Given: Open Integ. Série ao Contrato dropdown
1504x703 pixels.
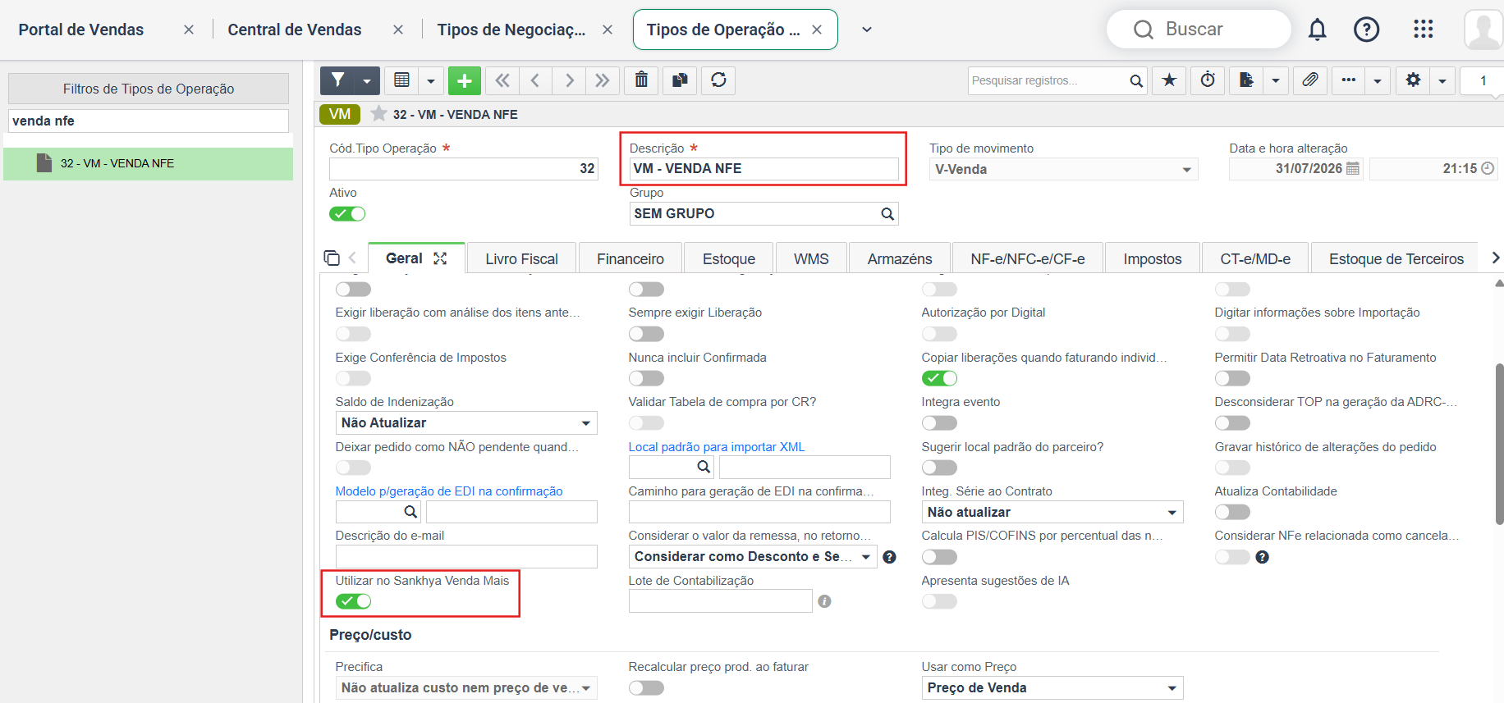Looking at the screenshot, I should [1052, 512].
